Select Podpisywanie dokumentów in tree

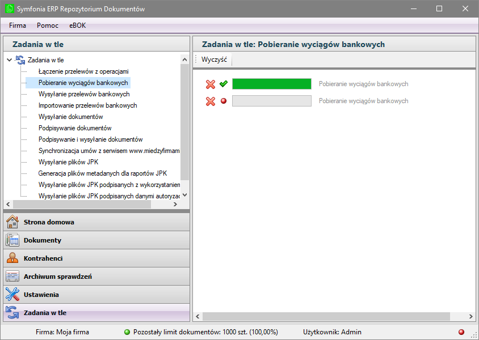(75, 128)
